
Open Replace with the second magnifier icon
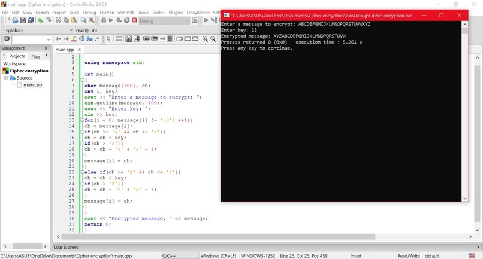point(92,20)
